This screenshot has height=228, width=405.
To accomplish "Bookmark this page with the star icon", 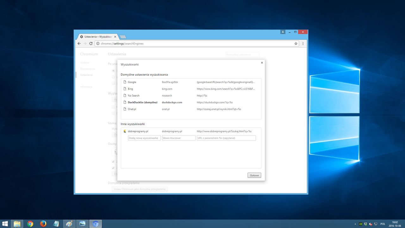I will click(x=296, y=43).
